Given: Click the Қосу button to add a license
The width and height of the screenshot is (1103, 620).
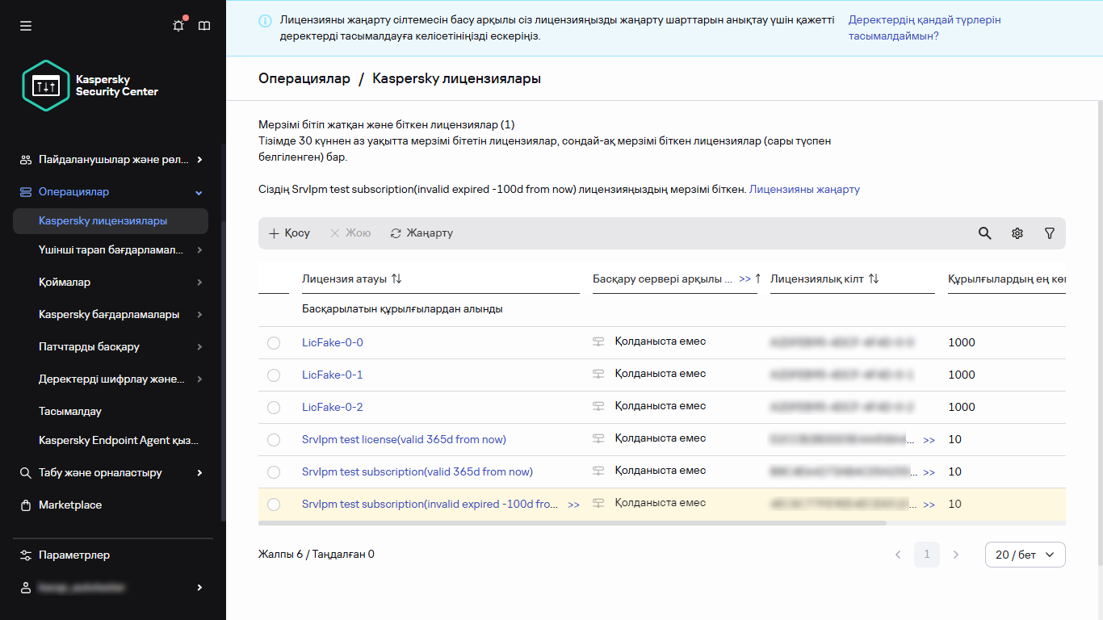Looking at the screenshot, I should [x=288, y=232].
